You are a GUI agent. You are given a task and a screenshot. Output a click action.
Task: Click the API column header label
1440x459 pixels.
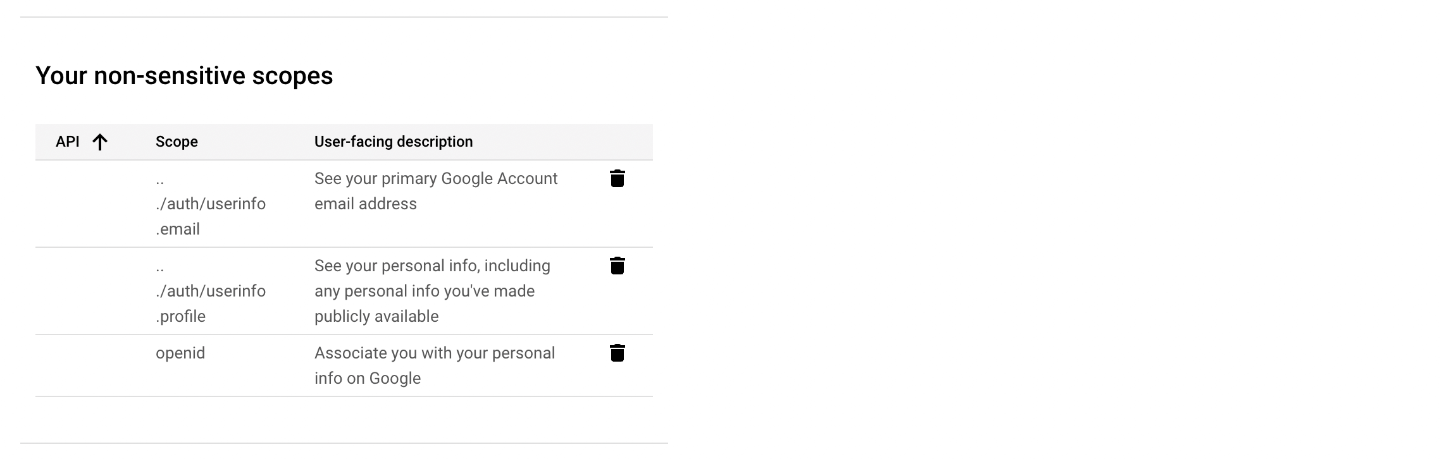click(x=68, y=142)
